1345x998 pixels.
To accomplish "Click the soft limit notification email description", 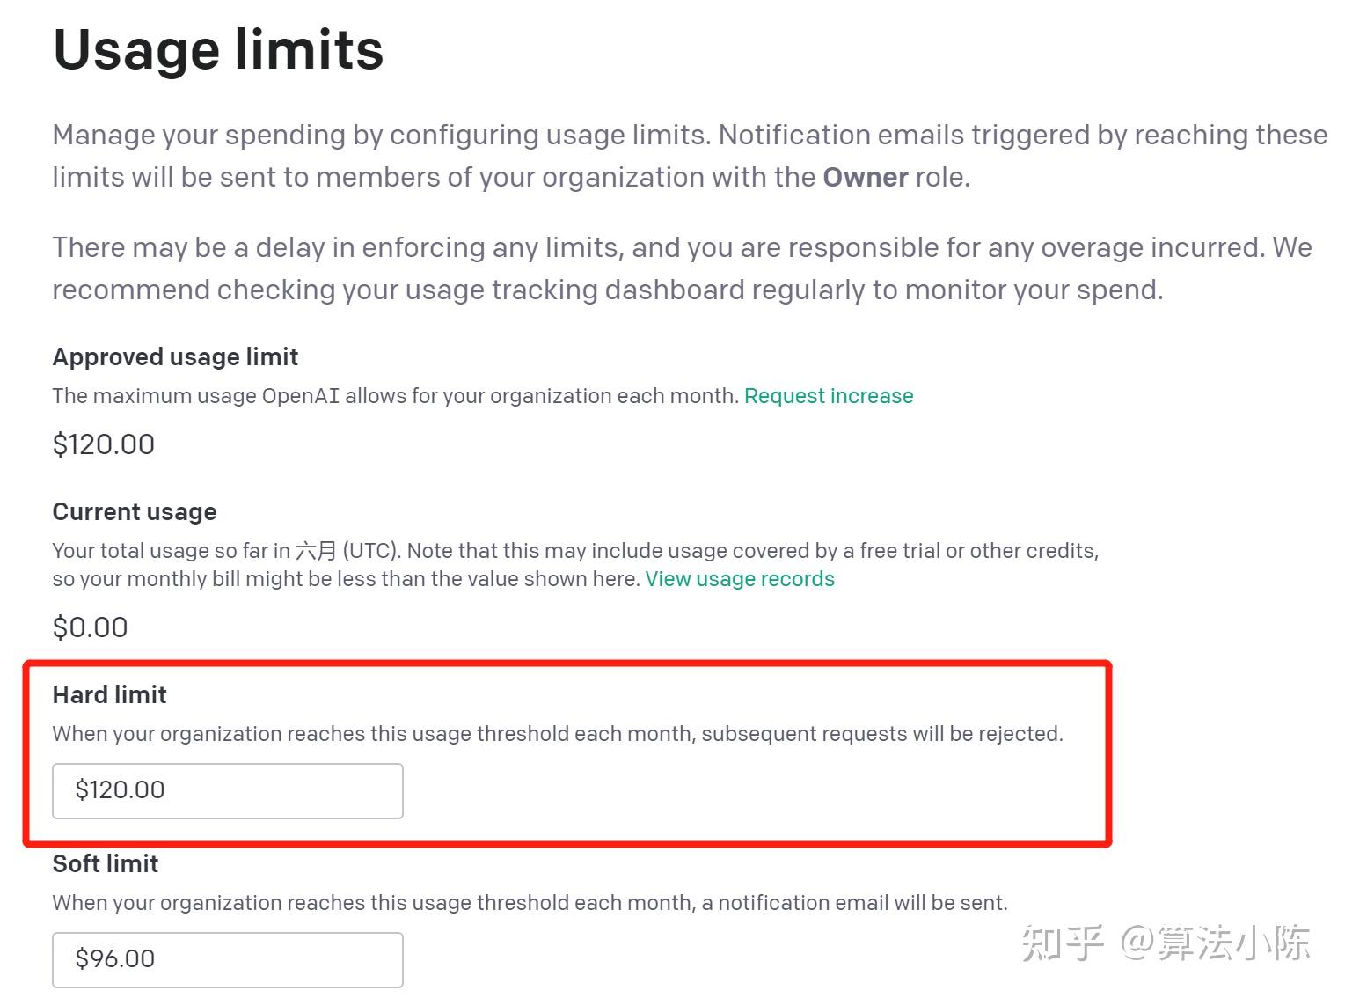I will [530, 902].
